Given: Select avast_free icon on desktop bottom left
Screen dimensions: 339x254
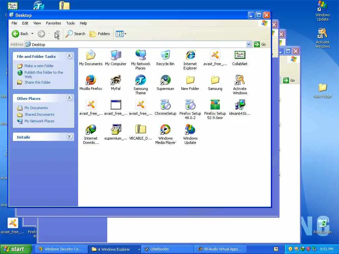Looking at the screenshot, I should 13,226.
